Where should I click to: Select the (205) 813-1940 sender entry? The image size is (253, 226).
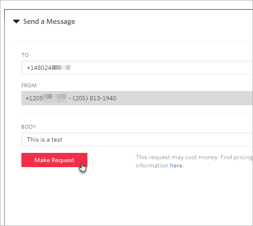tap(95, 98)
